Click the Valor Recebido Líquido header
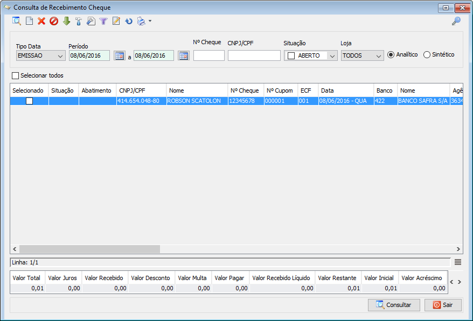The width and height of the screenshot is (473, 321). click(282, 278)
